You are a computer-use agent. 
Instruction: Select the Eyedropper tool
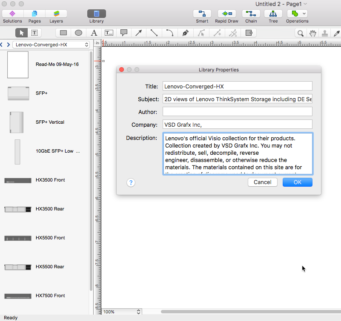pyautogui.click(x=337, y=33)
